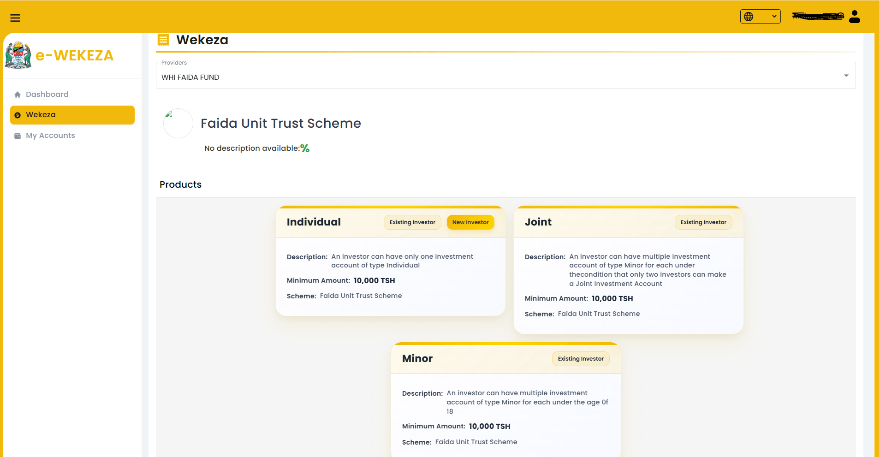
Task: Select the WHI FAIDA FUND provider field
Action: click(x=498, y=77)
